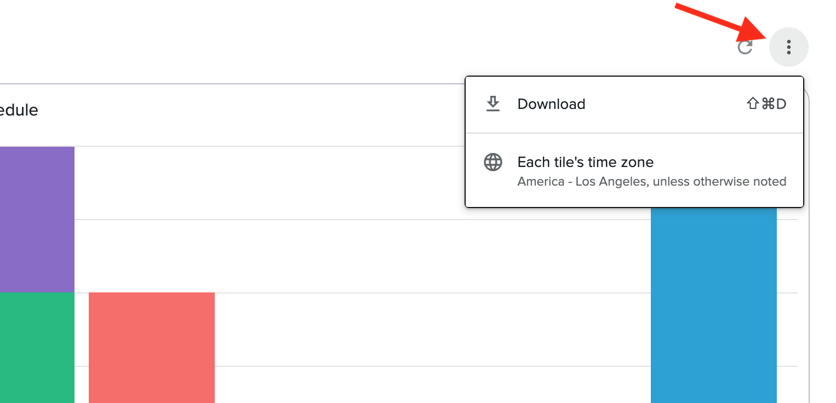Image resolution: width=836 pixels, height=403 pixels.
Task: Select the purple bar segment in the chart
Action: 37,219
